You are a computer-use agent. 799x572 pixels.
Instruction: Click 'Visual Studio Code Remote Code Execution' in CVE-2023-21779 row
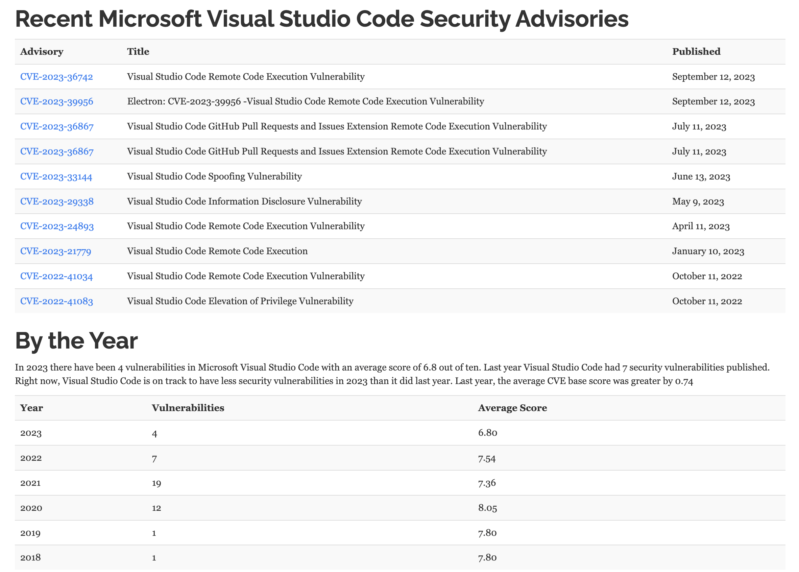(217, 251)
